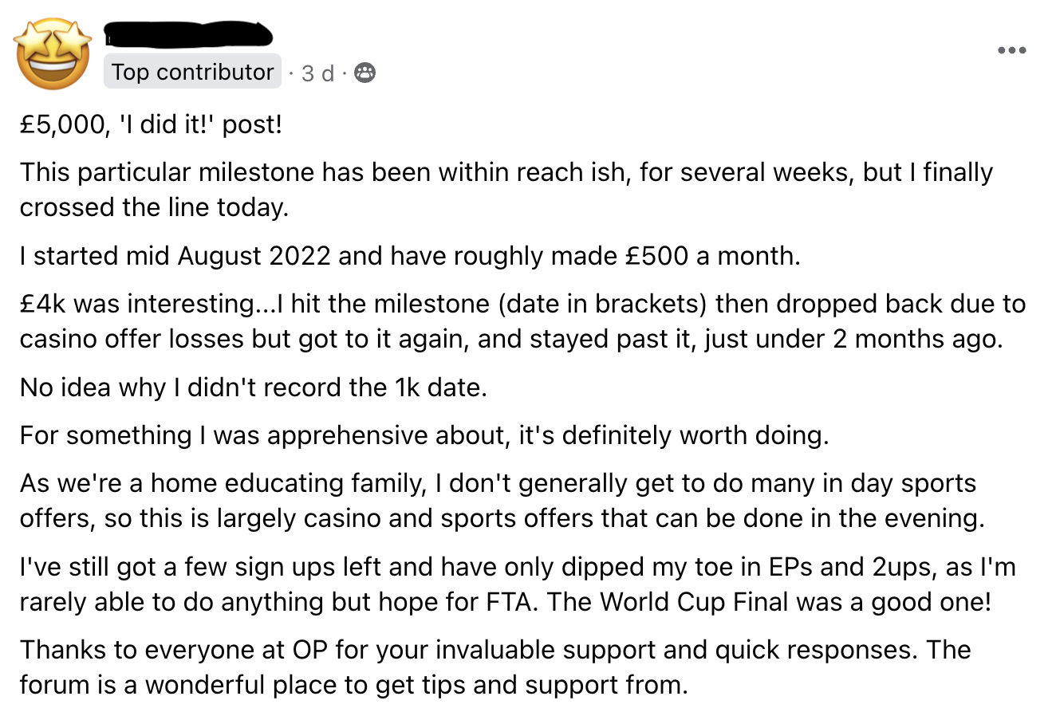Click the line about the £4k milestone
Viewport: 1056px width, 708px height.
pos(518,321)
